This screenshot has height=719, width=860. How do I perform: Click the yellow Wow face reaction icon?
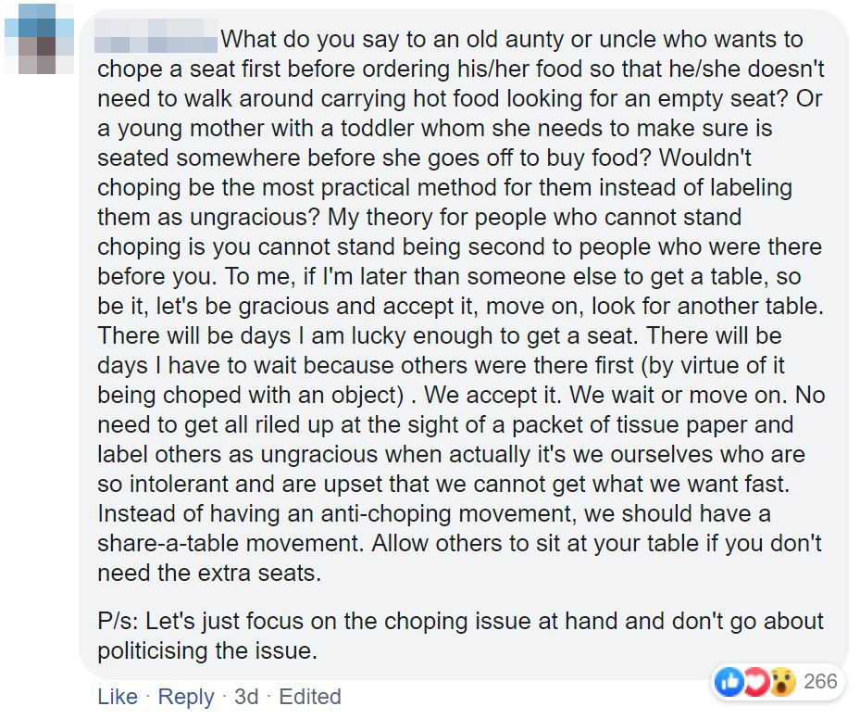pyautogui.click(x=781, y=684)
